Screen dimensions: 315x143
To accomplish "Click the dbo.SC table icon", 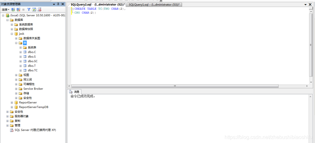I will coord(25,61).
